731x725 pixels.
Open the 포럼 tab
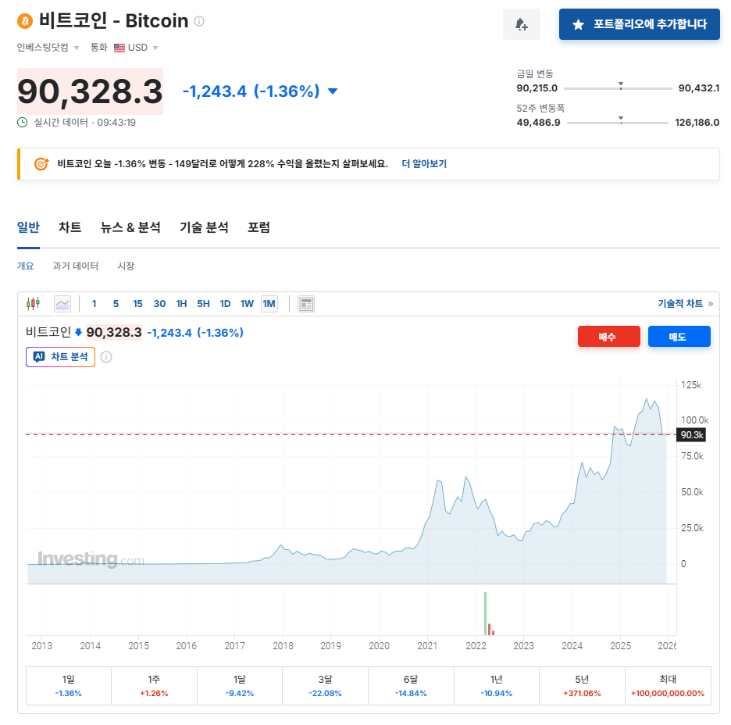point(259,227)
